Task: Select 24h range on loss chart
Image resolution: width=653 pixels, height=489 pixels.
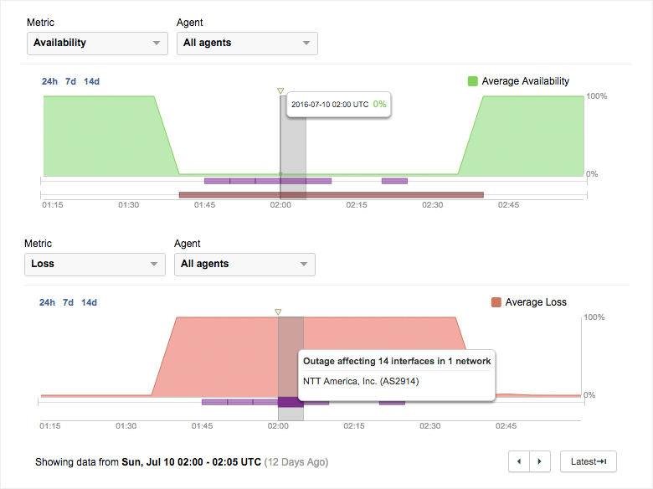Action: (48, 302)
